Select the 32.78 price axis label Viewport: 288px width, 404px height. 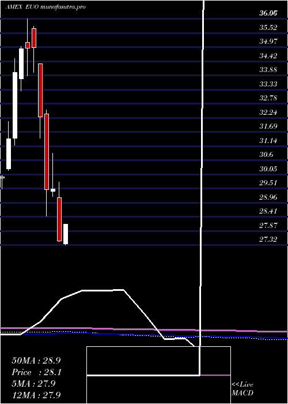(x=268, y=98)
